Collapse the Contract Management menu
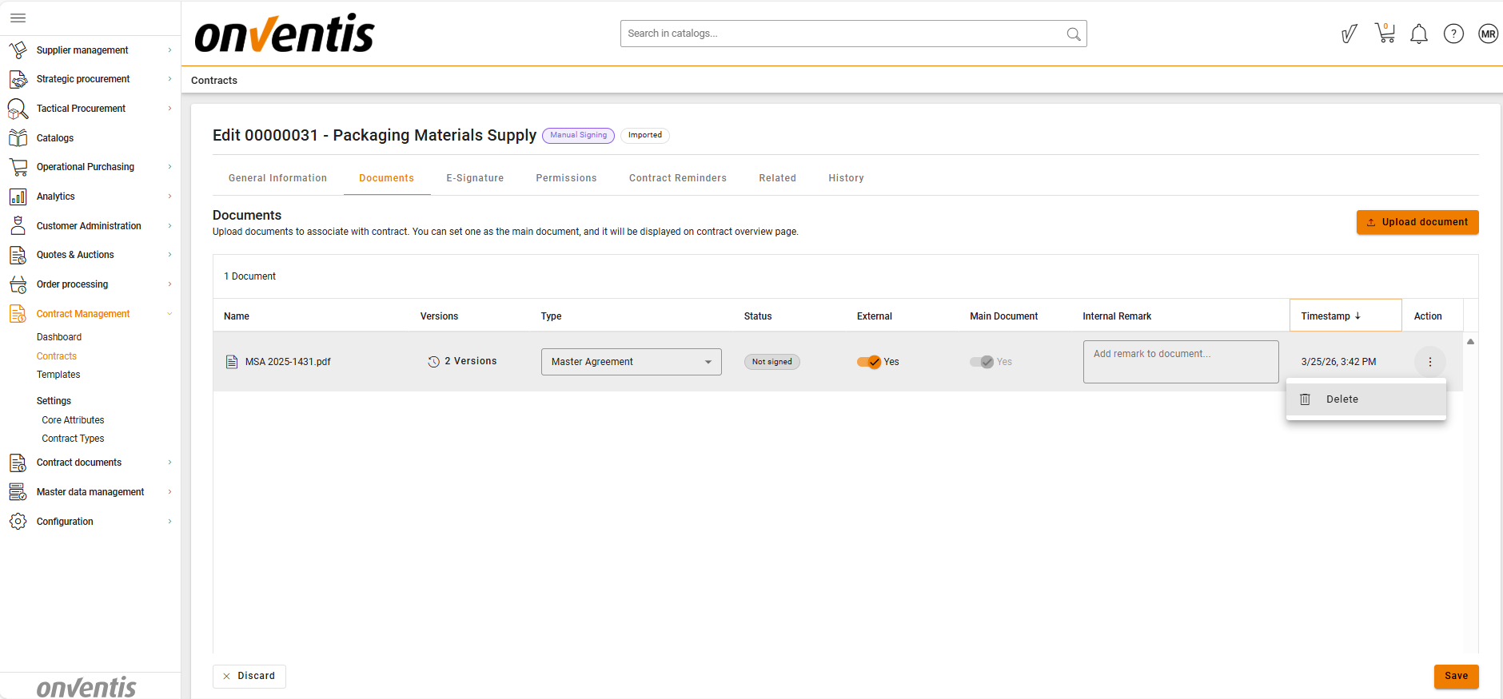The width and height of the screenshot is (1503, 699). [169, 314]
